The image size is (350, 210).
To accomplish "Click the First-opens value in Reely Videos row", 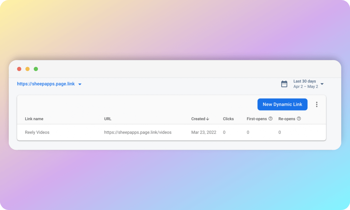I will [x=248, y=132].
